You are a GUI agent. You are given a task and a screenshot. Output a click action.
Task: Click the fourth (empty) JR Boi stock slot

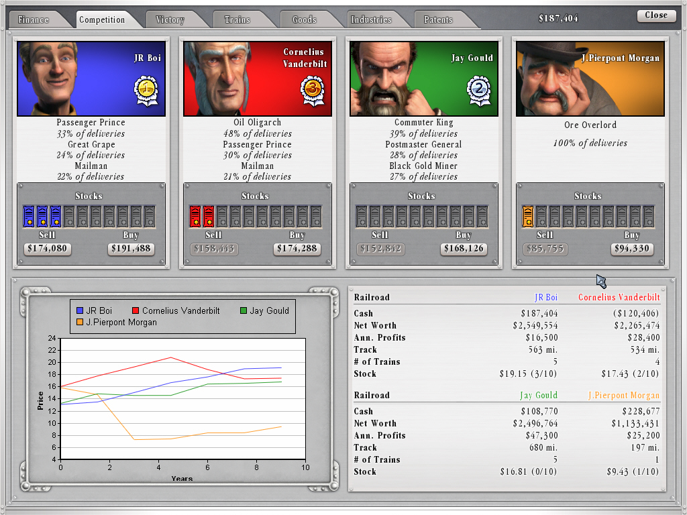click(69, 217)
